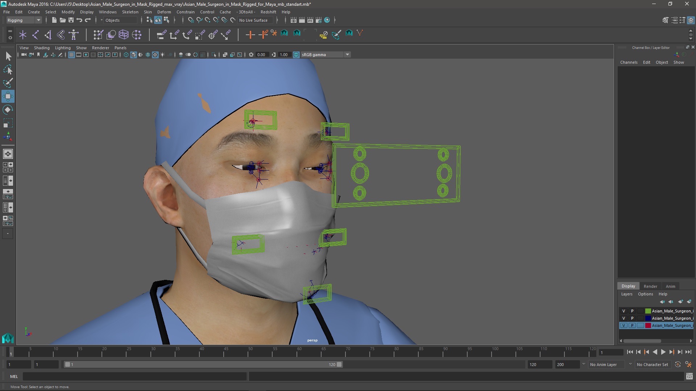Image resolution: width=696 pixels, height=391 pixels.
Task: Click the play backwards button
Action: coord(655,352)
